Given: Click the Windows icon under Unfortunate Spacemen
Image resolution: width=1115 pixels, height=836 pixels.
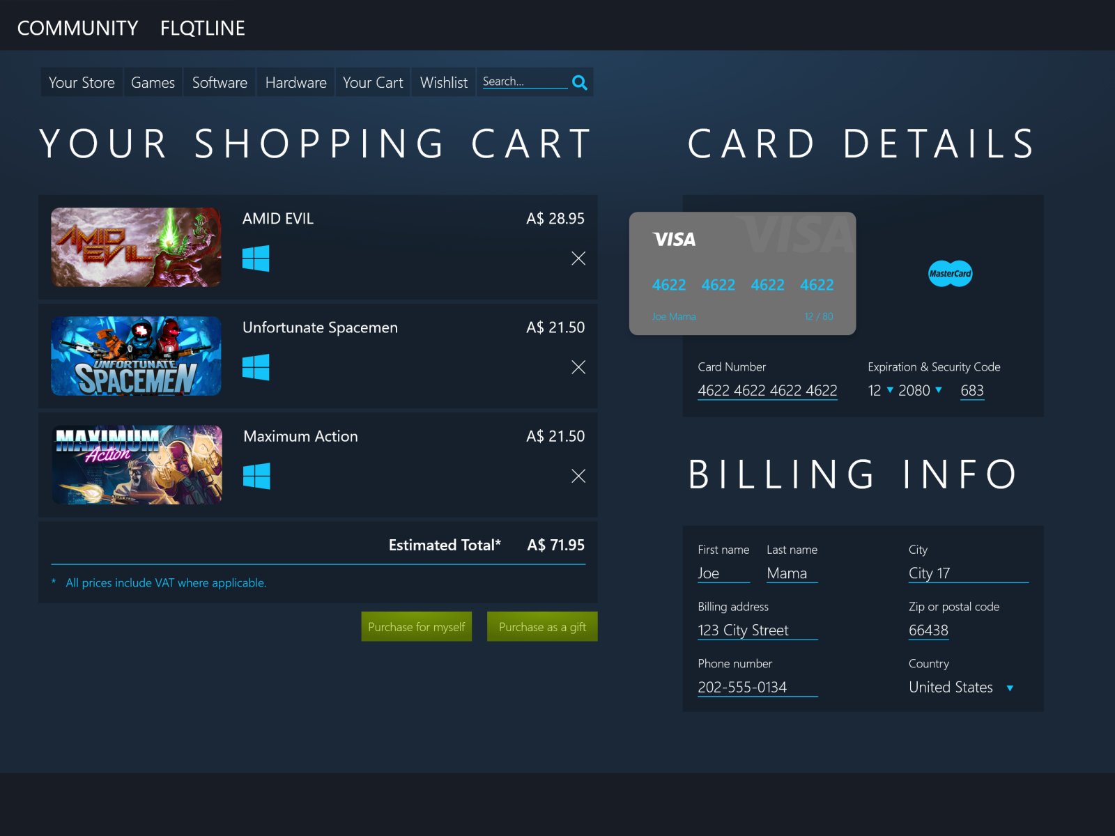Looking at the screenshot, I should (x=256, y=367).
